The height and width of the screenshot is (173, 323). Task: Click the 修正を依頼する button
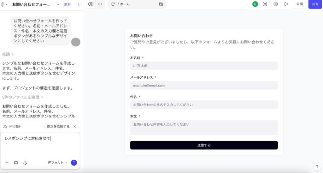58,126
